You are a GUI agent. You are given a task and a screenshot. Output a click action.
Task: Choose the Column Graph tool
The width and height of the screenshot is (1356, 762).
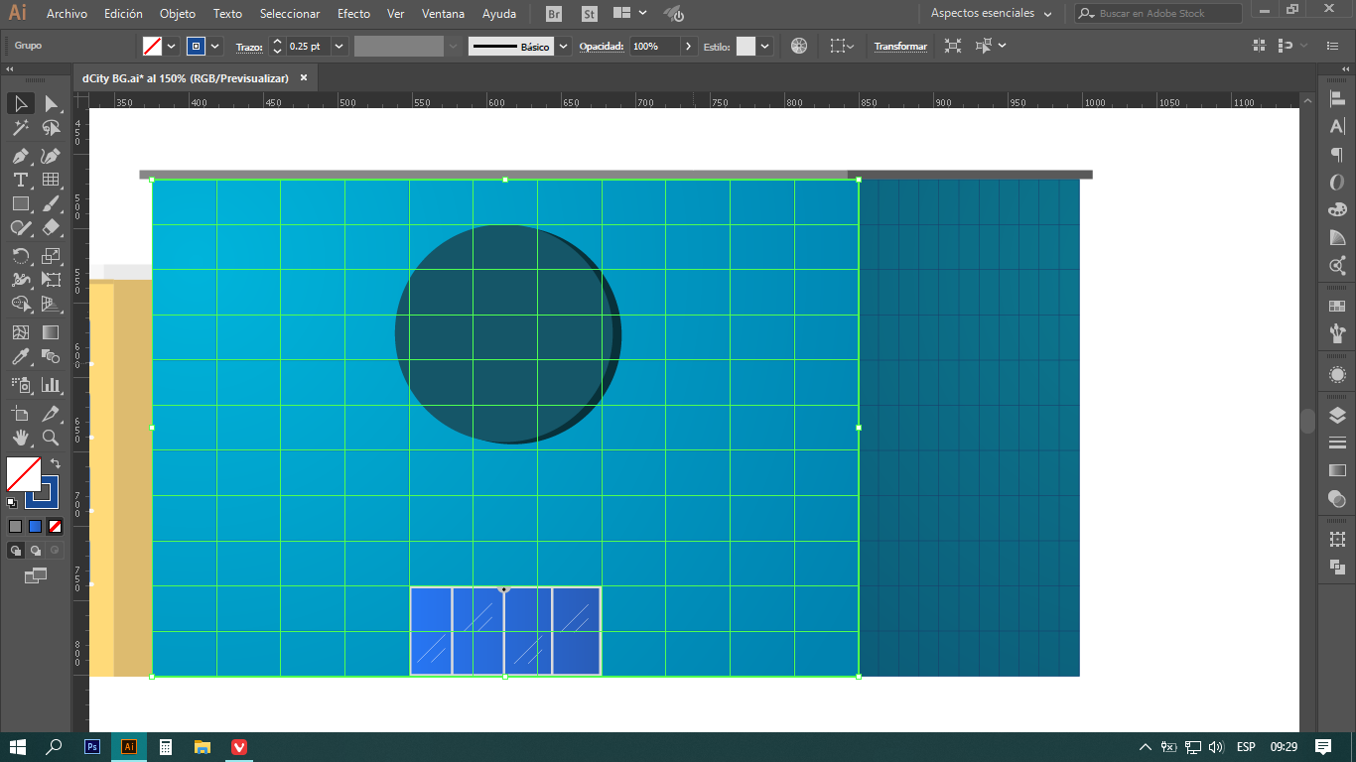pos(51,384)
